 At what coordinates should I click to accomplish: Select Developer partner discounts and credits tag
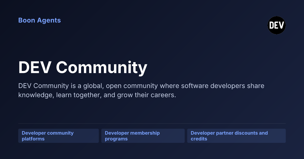pos(236,136)
